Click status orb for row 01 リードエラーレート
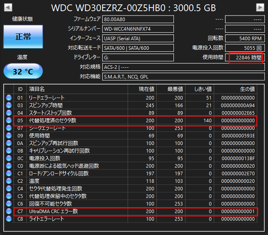The width and height of the screenshot is (268, 235). [9, 98]
